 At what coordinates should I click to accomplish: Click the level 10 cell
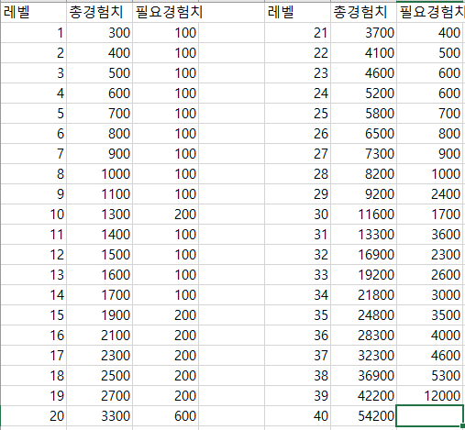34,215
